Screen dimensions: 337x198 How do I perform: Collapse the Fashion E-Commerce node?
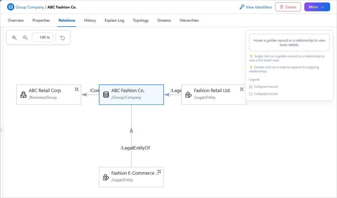click(159, 172)
